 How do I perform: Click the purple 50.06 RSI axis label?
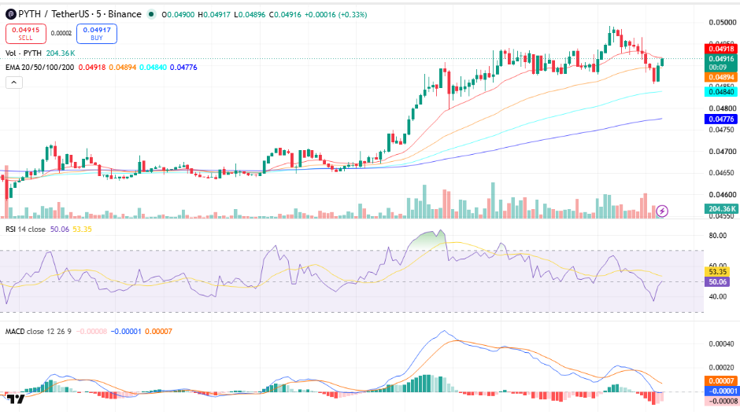[x=717, y=282]
